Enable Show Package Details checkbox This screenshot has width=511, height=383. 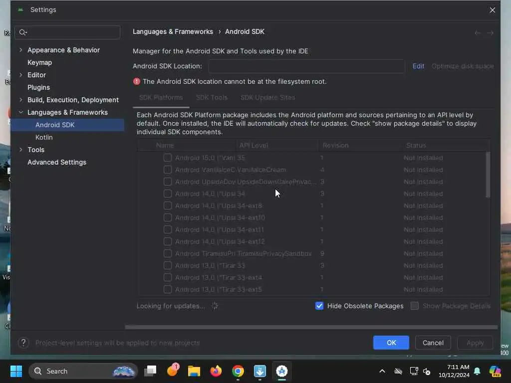[x=415, y=306]
